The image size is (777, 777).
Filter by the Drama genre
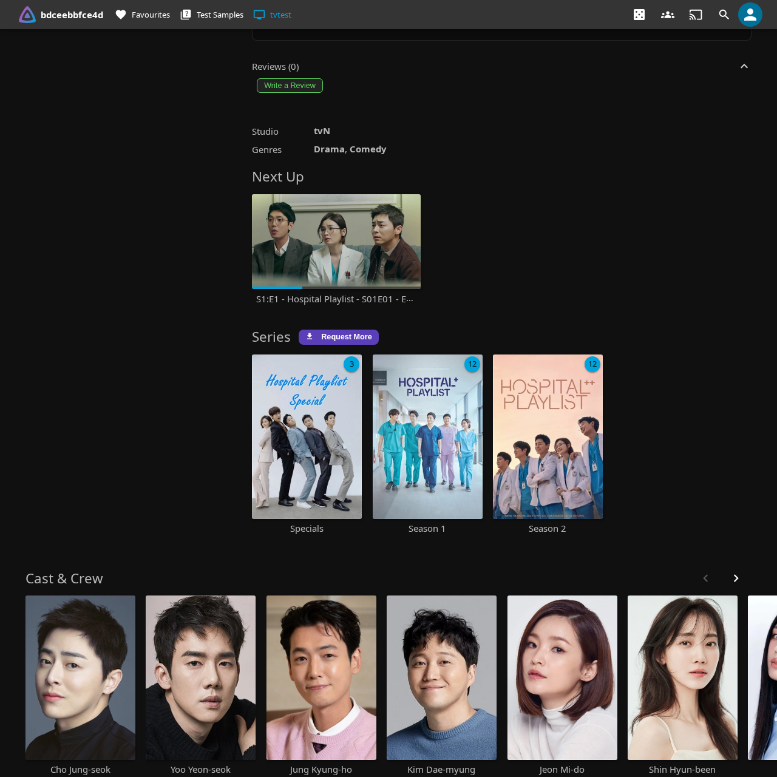(329, 149)
